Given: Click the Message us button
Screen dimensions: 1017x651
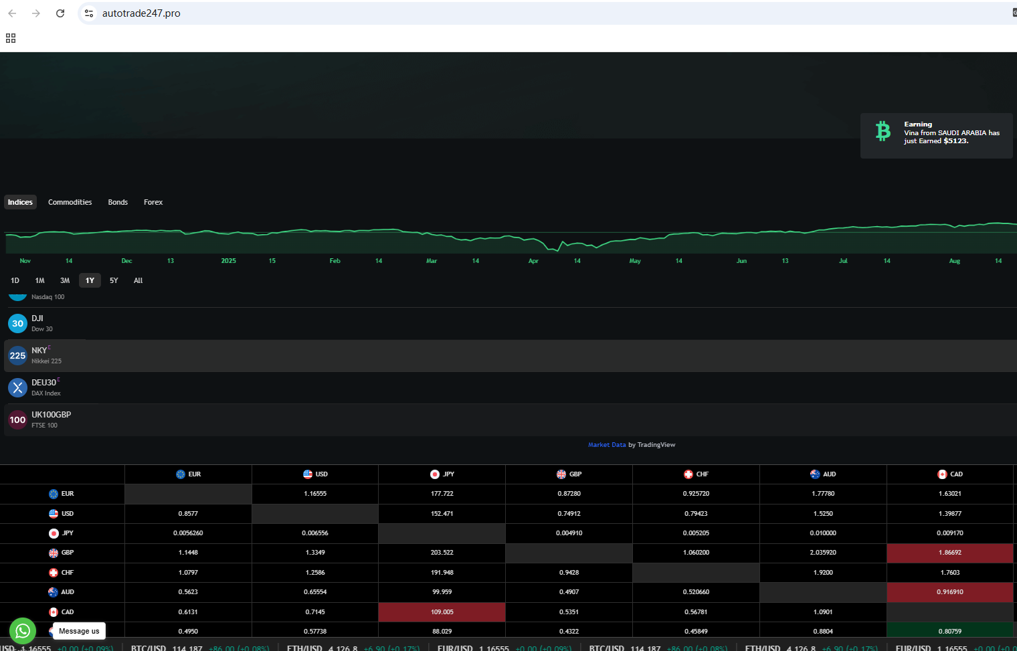Looking at the screenshot, I should pos(79,631).
